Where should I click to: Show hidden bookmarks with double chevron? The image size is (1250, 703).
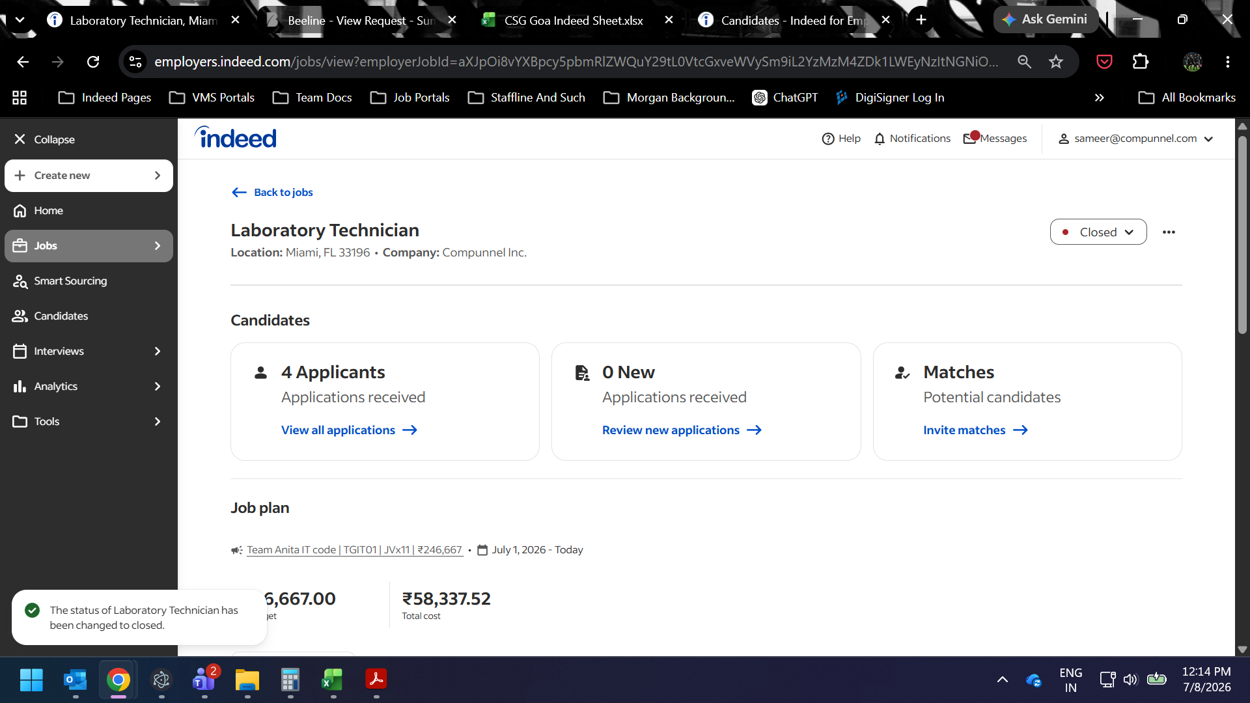[1099, 98]
